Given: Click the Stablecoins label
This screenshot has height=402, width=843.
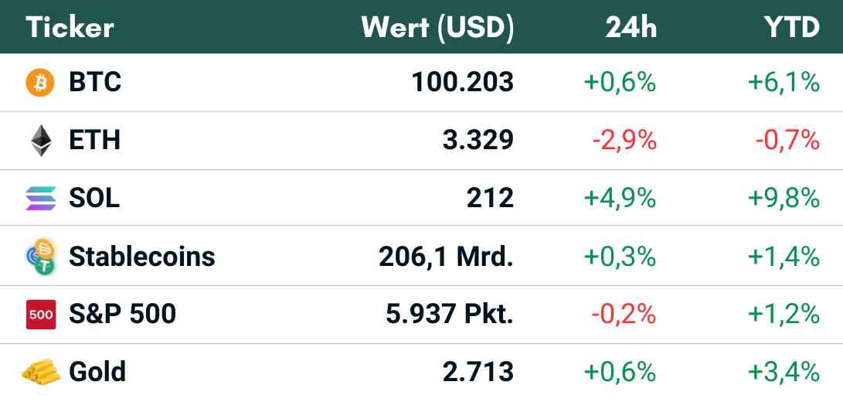Looking at the screenshot, I should (x=142, y=257).
